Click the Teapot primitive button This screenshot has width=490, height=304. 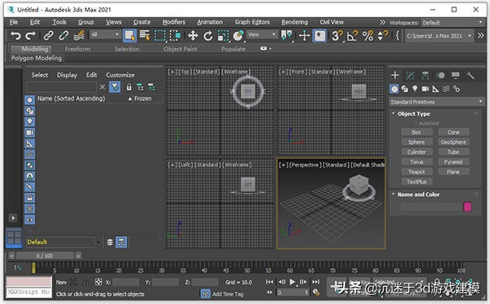click(416, 172)
